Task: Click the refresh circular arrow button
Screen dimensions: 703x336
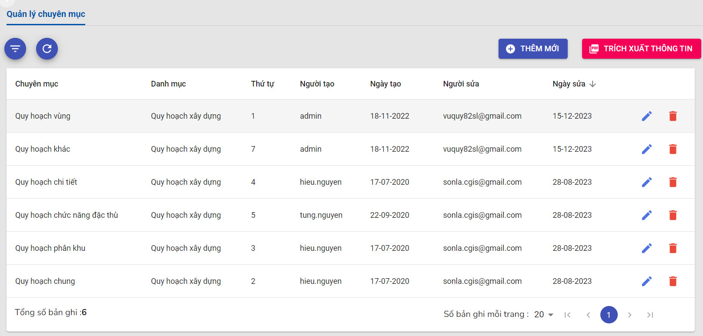Action: tap(47, 49)
